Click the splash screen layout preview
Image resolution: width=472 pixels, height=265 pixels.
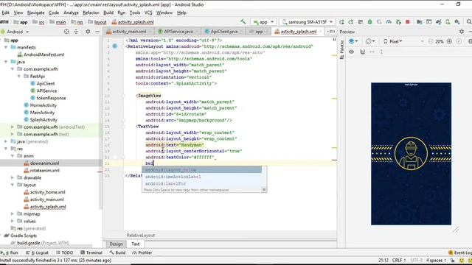pos(411,154)
